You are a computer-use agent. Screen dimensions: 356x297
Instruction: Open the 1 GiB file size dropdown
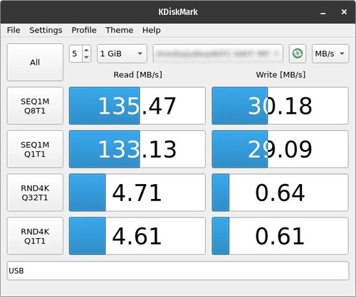(122, 53)
